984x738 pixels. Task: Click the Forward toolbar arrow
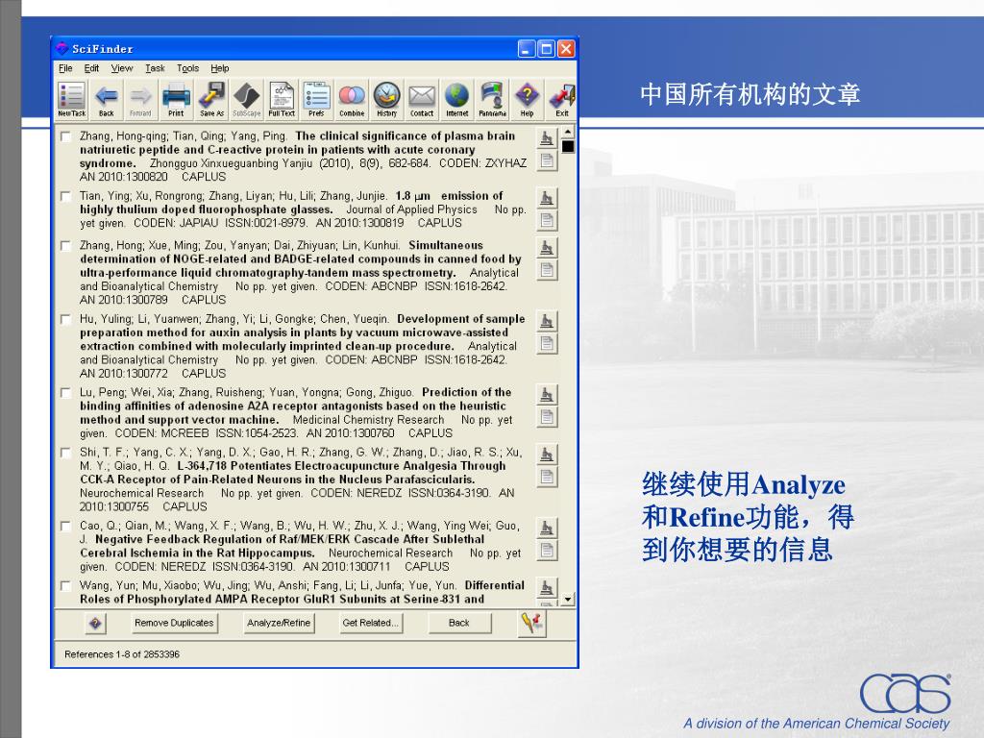click(x=140, y=99)
